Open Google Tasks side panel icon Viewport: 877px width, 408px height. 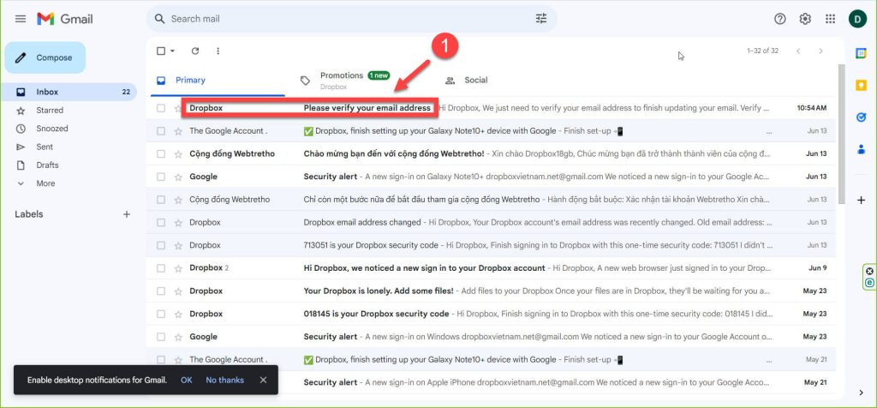click(861, 117)
